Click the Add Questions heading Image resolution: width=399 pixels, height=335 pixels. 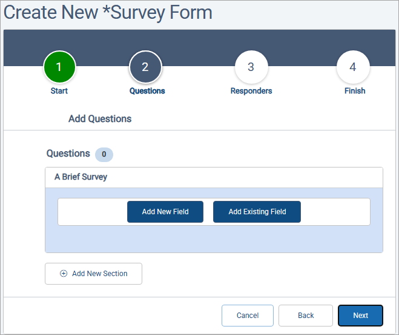pyautogui.click(x=100, y=119)
